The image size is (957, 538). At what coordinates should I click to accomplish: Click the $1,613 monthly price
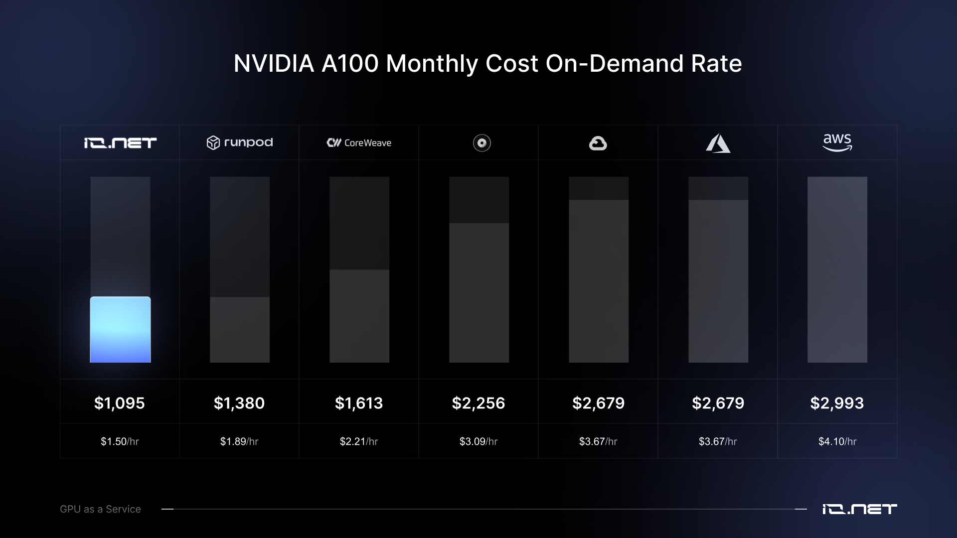[x=359, y=403]
